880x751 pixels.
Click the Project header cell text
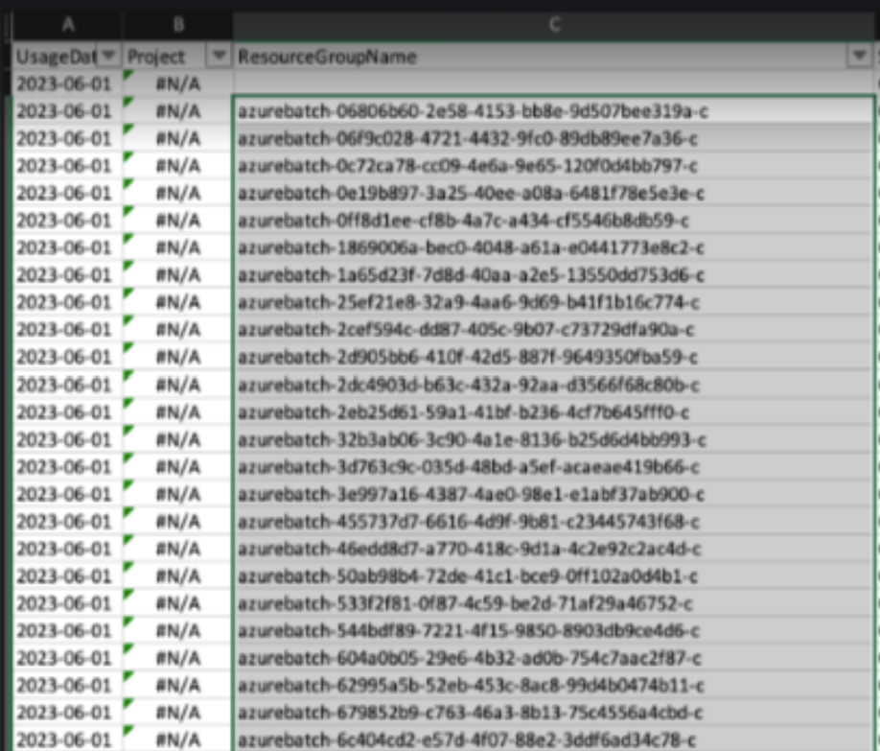[156, 57]
